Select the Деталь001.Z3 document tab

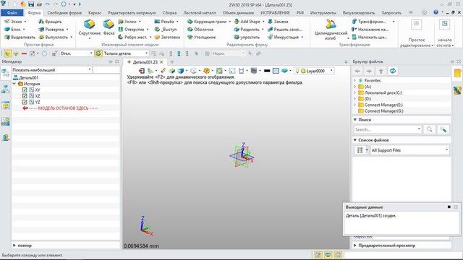point(145,62)
